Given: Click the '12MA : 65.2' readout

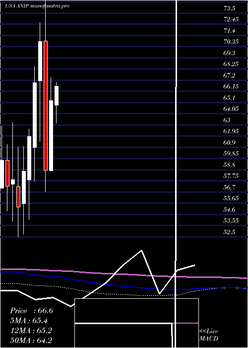Looking at the screenshot, I should click(x=31, y=331).
